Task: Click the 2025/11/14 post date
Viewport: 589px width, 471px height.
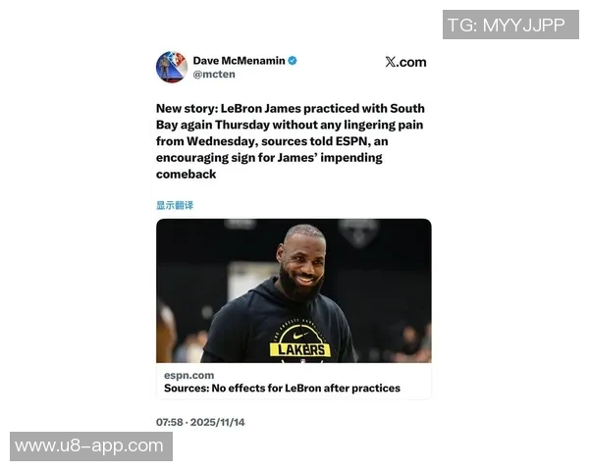Action: pyautogui.click(x=218, y=422)
